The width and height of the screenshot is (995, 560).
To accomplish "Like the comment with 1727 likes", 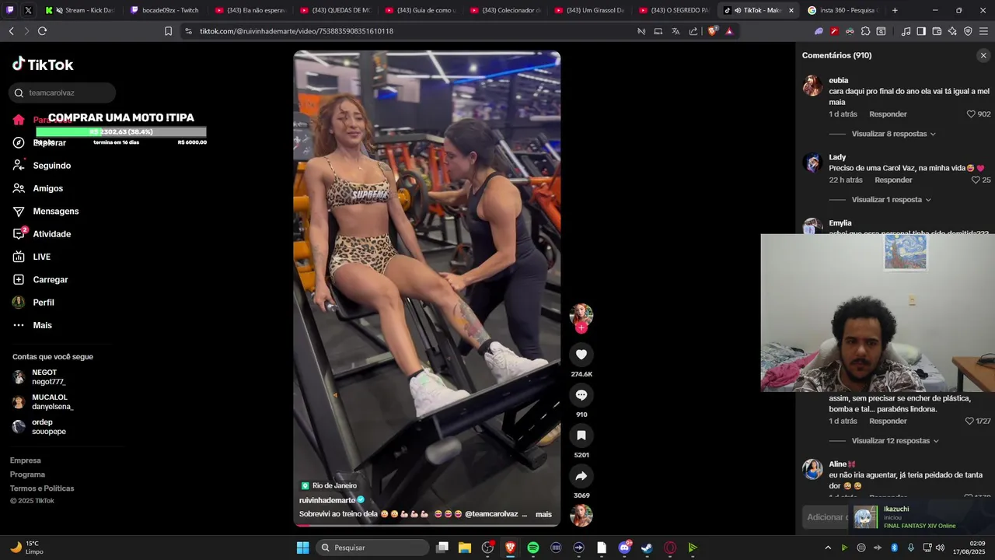I will point(969,422).
